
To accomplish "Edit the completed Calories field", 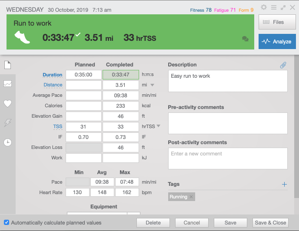I will click(121, 106).
